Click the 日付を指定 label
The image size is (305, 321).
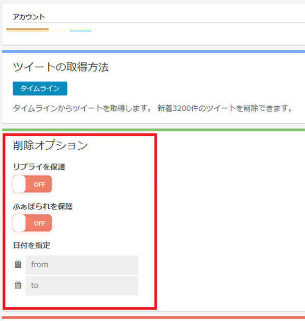pyautogui.click(x=32, y=245)
